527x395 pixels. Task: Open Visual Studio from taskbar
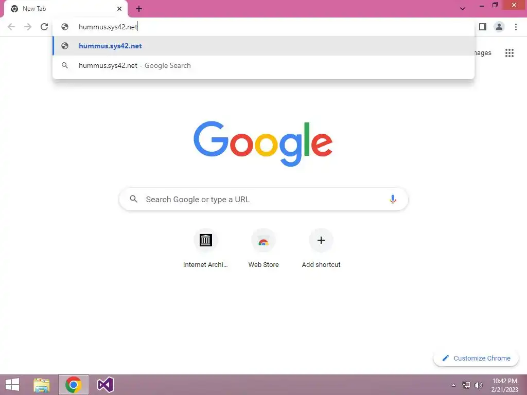point(105,385)
